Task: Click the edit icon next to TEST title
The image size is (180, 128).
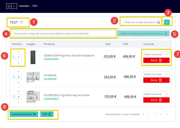Action: (22, 22)
